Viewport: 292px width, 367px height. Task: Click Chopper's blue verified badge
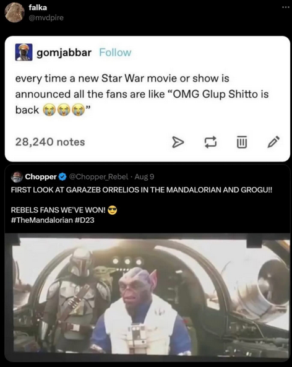coord(62,177)
